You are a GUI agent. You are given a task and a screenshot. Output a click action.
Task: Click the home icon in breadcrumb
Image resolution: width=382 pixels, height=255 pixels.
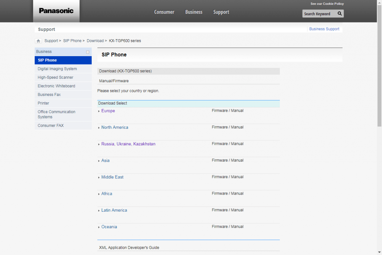(x=38, y=41)
